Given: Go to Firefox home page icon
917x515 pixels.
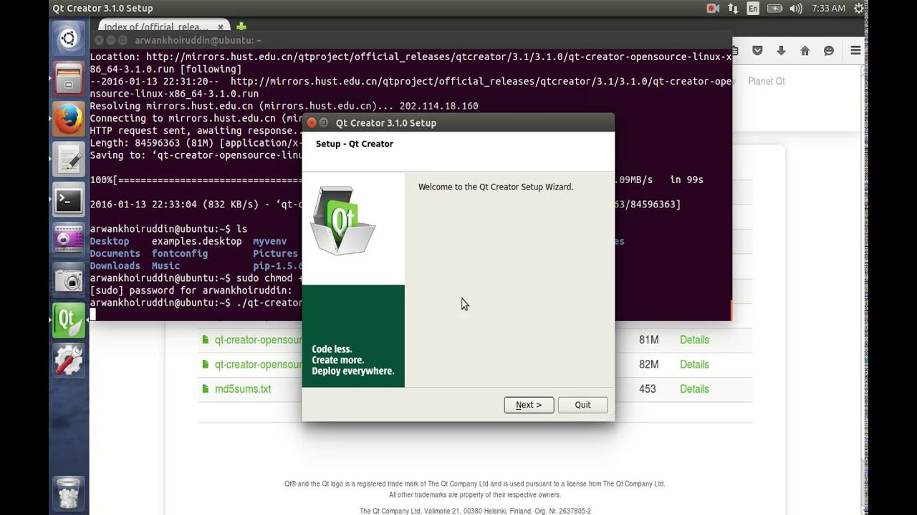Looking at the screenshot, I should pos(805,51).
